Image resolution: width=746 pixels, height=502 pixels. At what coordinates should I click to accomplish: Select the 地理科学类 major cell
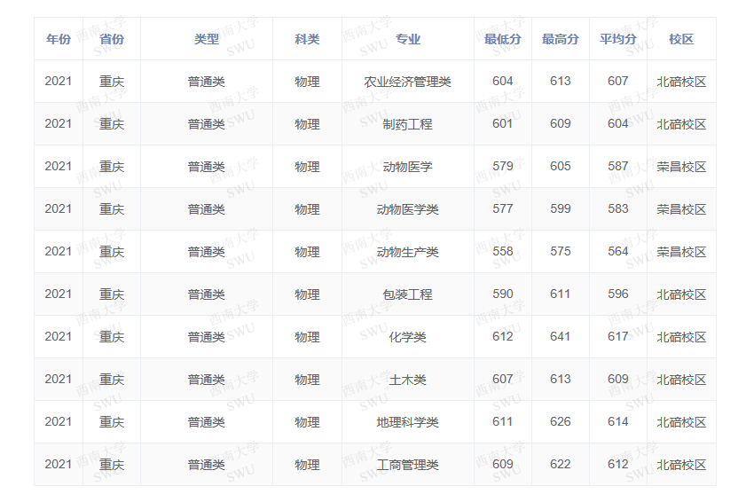[x=408, y=422]
